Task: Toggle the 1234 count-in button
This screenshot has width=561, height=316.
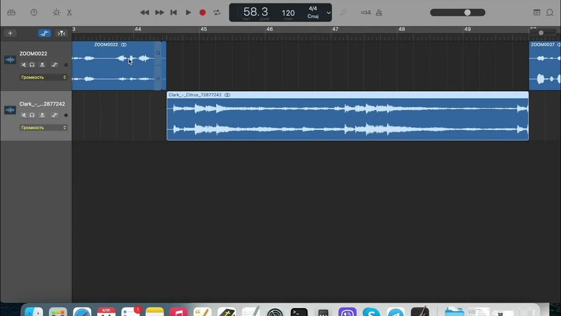Action: click(x=366, y=12)
